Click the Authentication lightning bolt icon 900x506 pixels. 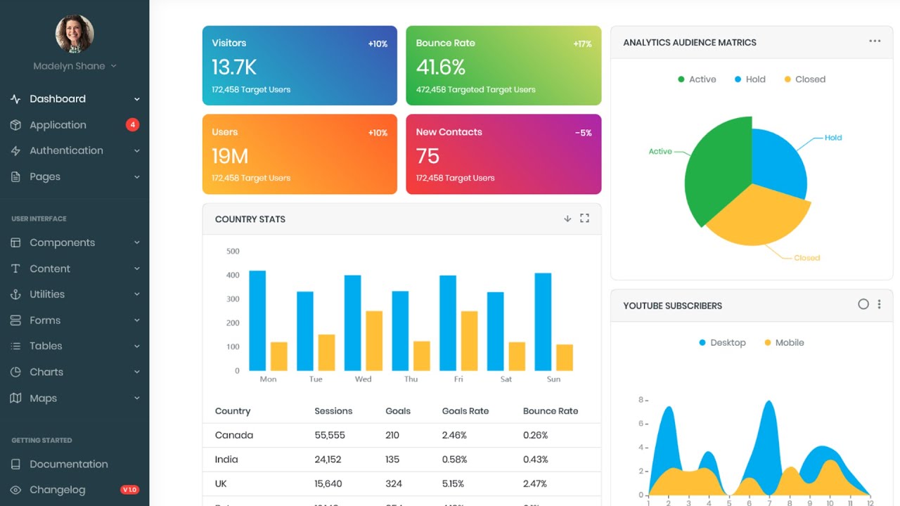click(x=15, y=150)
